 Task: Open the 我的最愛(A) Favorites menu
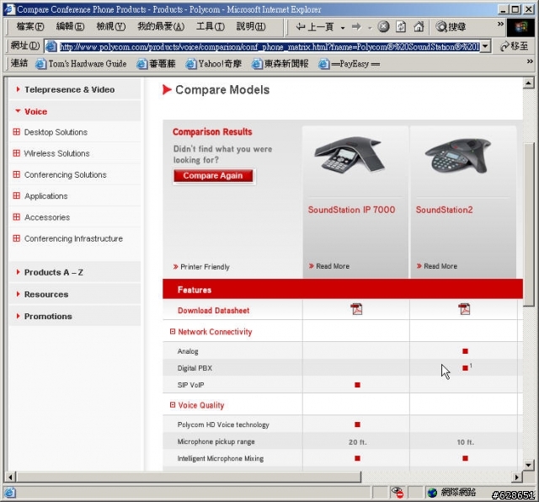click(x=161, y=27)
